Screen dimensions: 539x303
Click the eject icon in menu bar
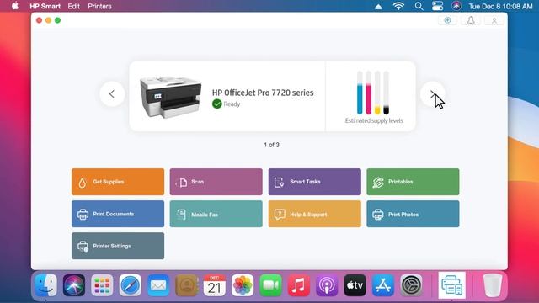[x=378, y=7]
